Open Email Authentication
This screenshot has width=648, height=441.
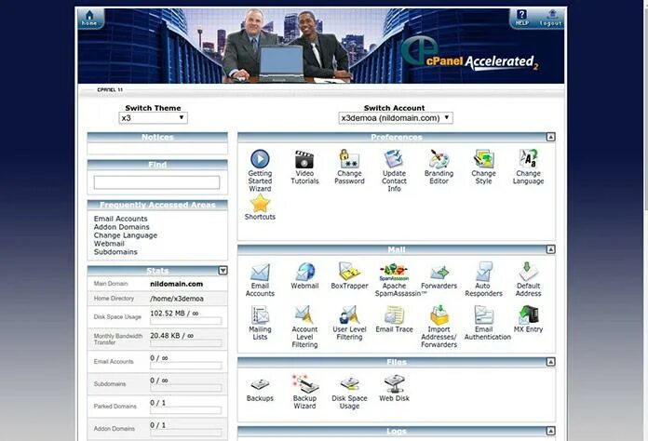coord(487,323)
